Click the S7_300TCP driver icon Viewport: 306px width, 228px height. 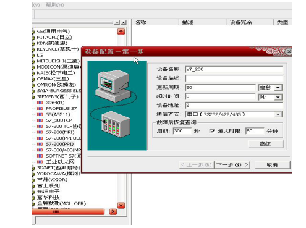pyautogui.click(x=40, y=120)
